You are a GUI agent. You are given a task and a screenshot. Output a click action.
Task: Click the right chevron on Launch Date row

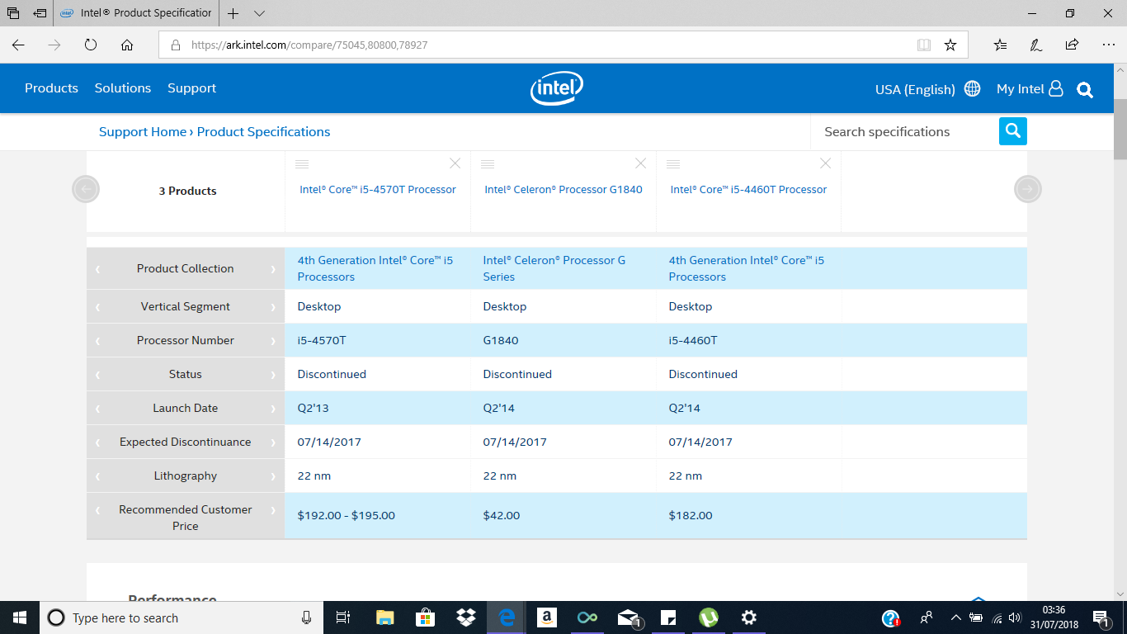click(273, 409)
